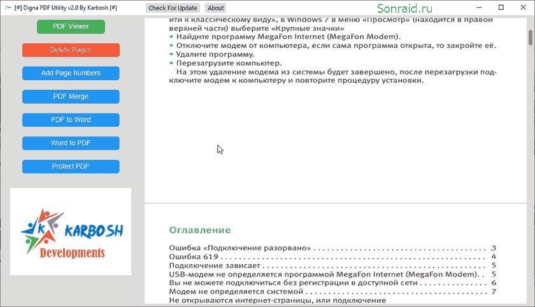Image resolution: width=535 pixels, height=307 pixels.
Task: Select Add Page Numbers
Action: [x=71, y=73]
